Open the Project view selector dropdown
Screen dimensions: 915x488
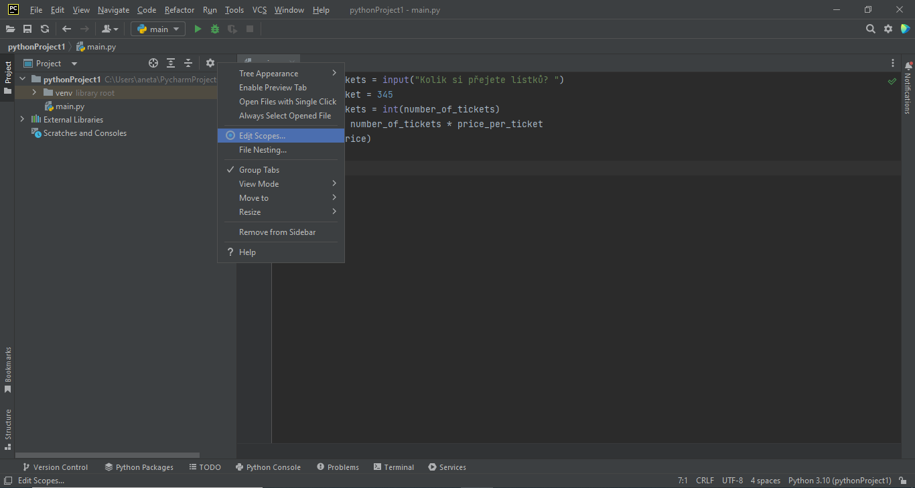[73, 62]
